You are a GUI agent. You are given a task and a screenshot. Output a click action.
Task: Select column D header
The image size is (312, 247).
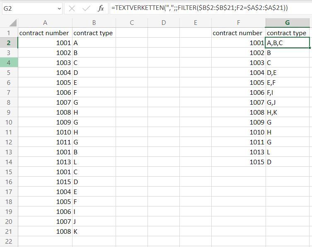point(164,23)
